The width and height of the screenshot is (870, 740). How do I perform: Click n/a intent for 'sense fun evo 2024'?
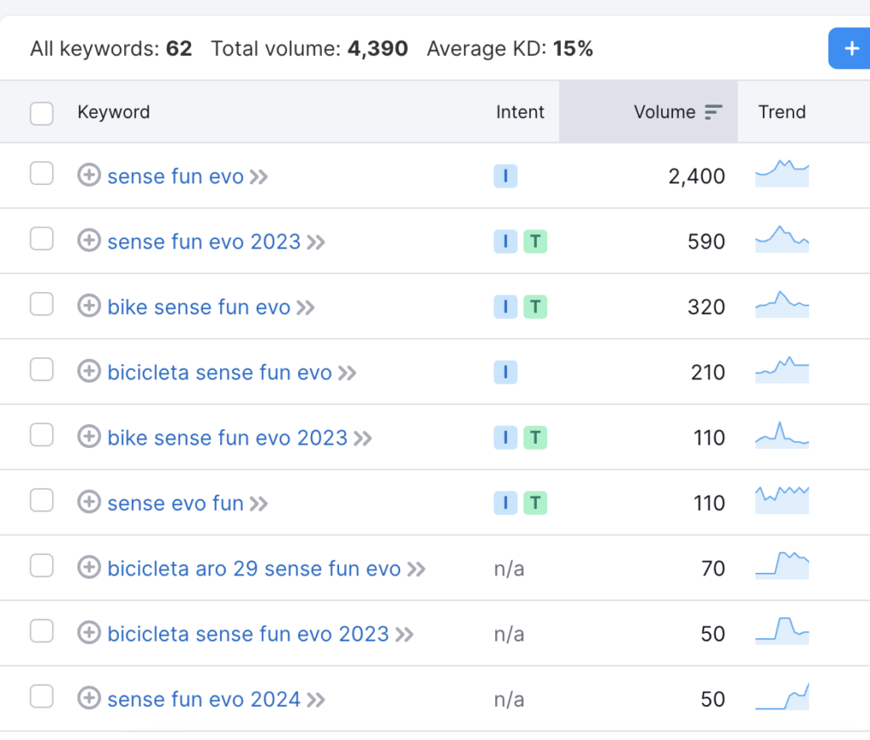pos(509,699)
